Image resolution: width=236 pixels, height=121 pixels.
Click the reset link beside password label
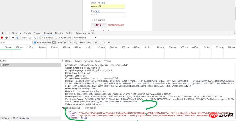tap(98, 11)
